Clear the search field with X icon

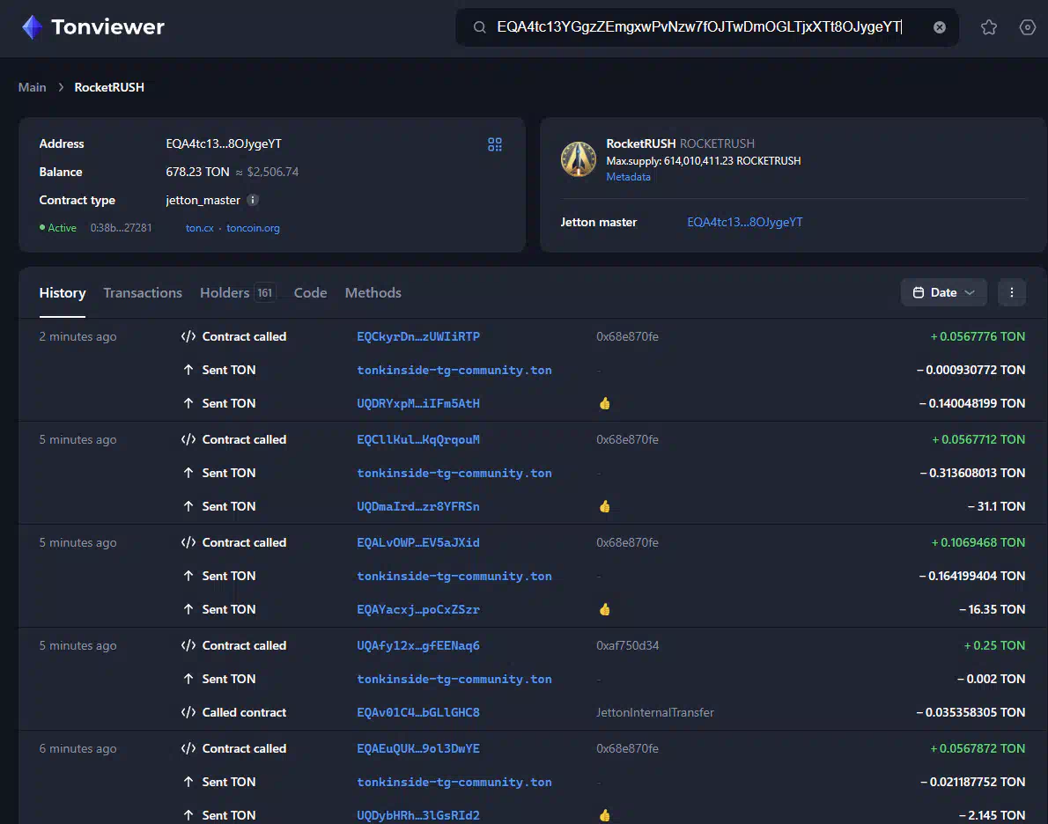(x=939, y=27)
